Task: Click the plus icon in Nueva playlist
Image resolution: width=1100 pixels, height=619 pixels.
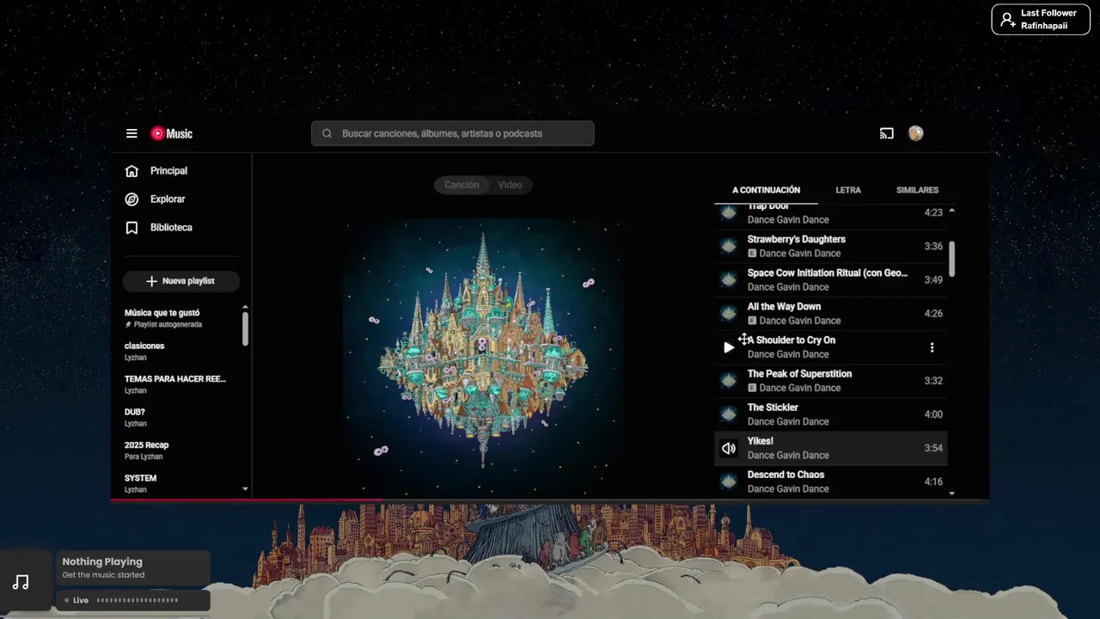Action: coord(151,281)
